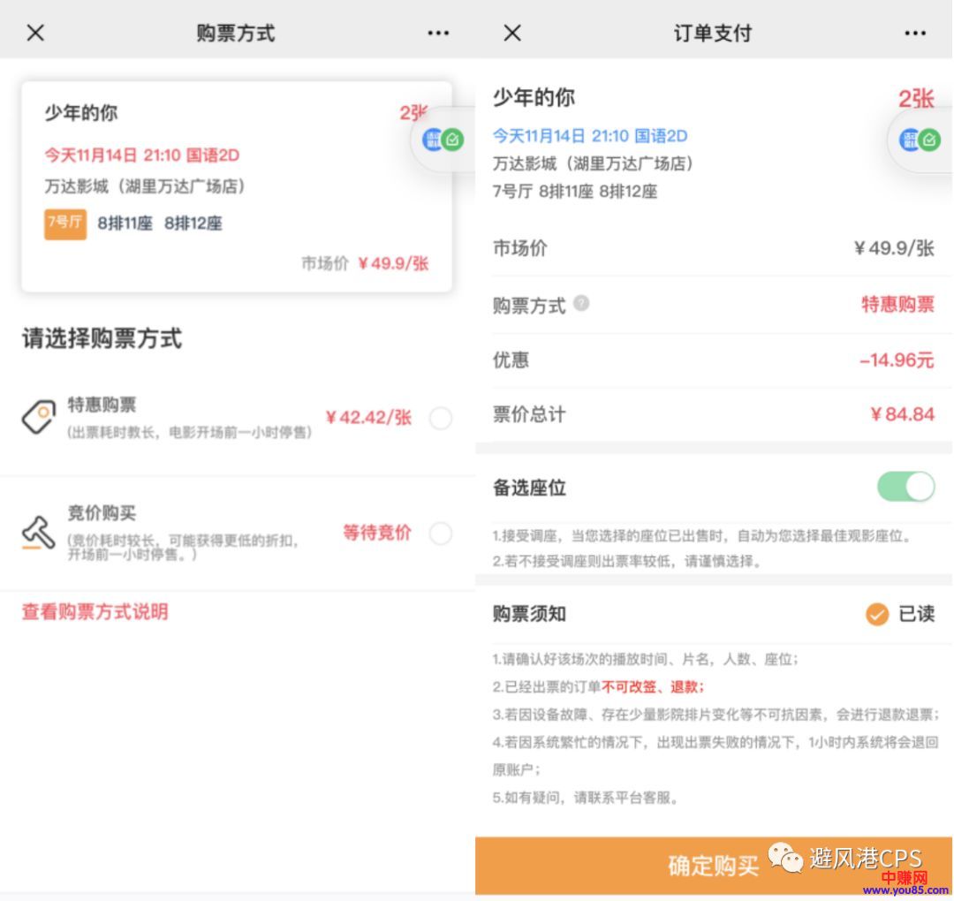Toggle the 备选座位 switch

(905, 487)
